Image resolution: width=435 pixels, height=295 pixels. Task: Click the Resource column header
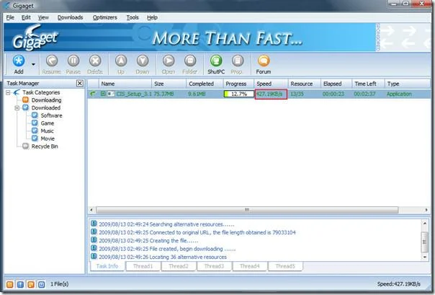[305, 84]
